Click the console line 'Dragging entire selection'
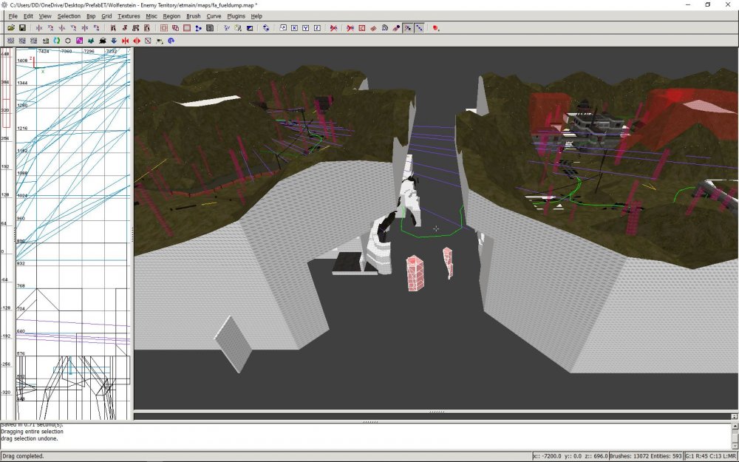Image resolution: width=739 pixels, height=462 pixels. pyautogui.click(x=32, y=432)
